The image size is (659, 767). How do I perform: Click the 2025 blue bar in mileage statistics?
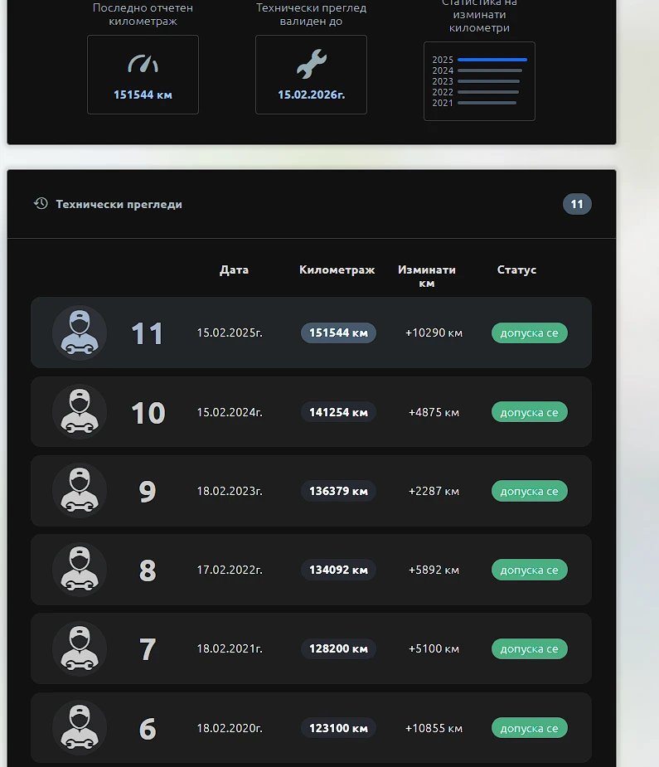tap(492, 60)
